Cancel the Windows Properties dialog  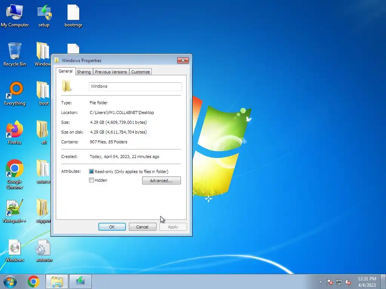(x=142, y=227)
